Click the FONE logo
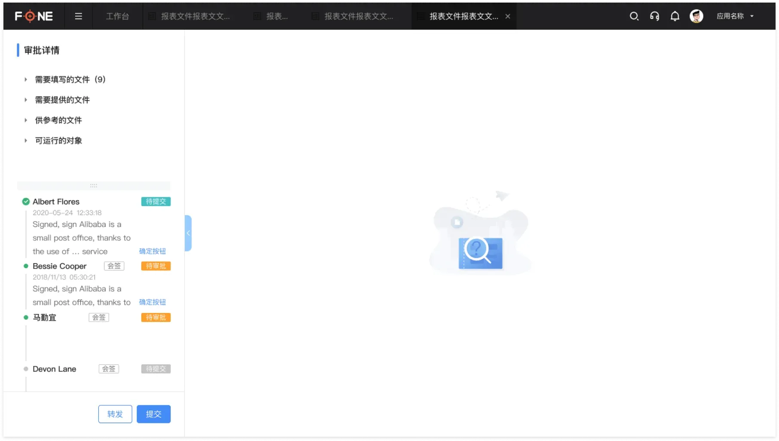 point(34,16)
